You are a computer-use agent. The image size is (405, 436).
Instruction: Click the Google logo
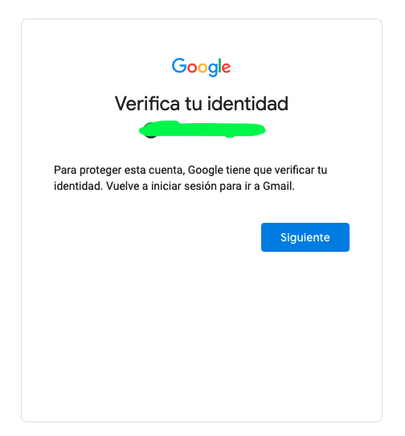tap(201, 67)
